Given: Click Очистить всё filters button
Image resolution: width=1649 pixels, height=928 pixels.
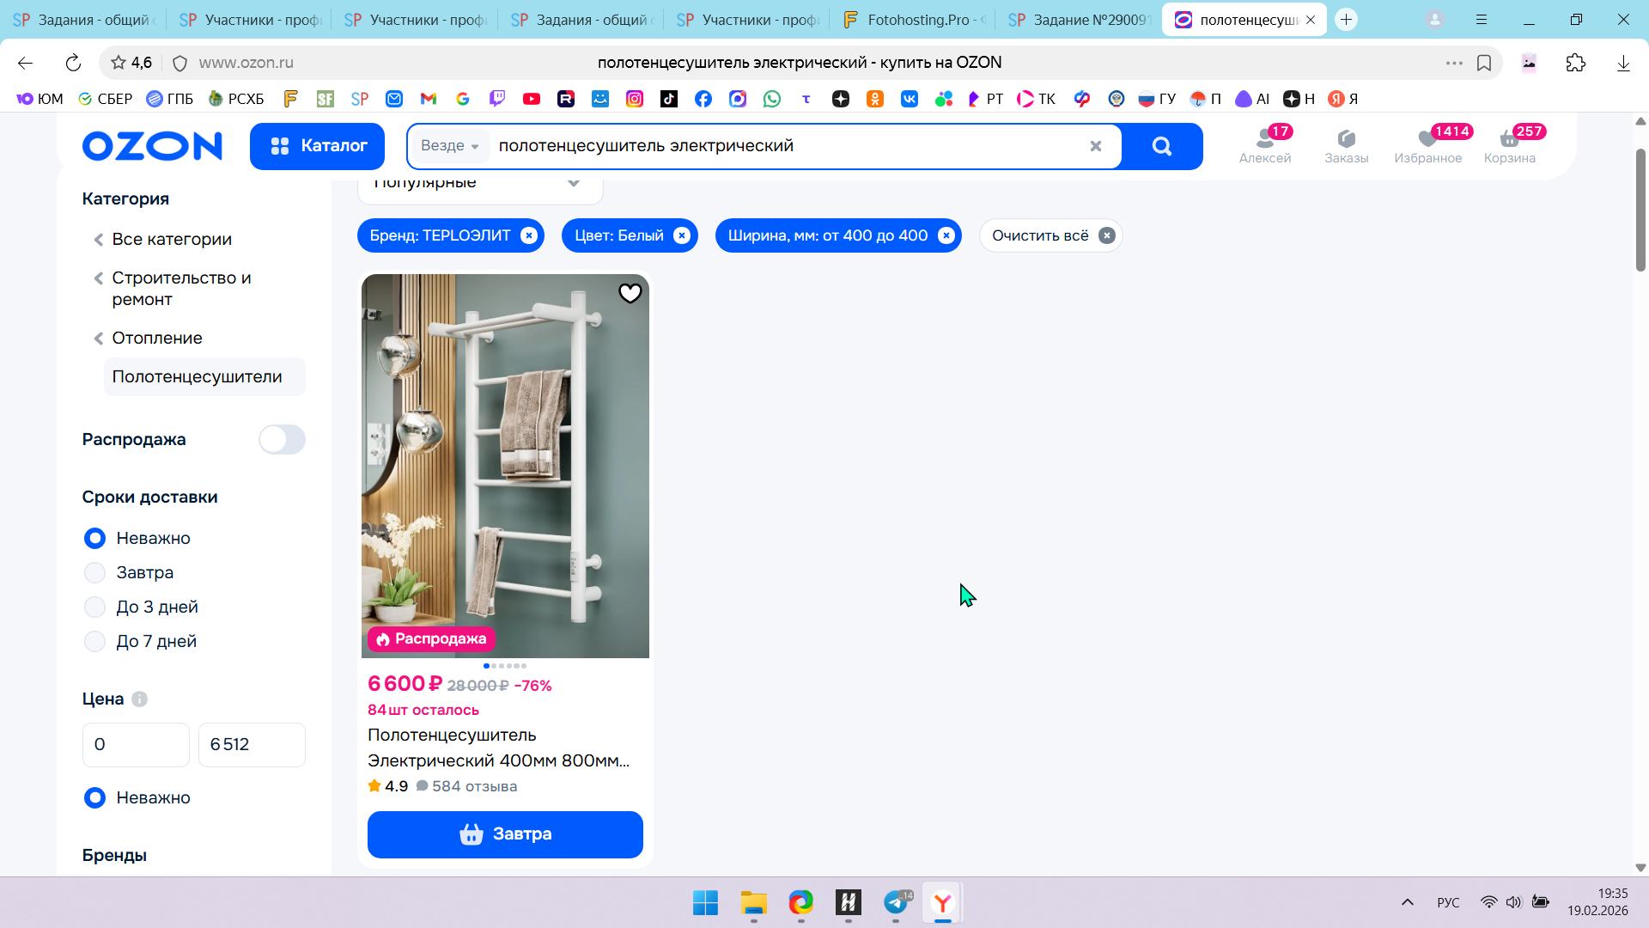Looking at the screenshot, I should [x=1050, y=235].
